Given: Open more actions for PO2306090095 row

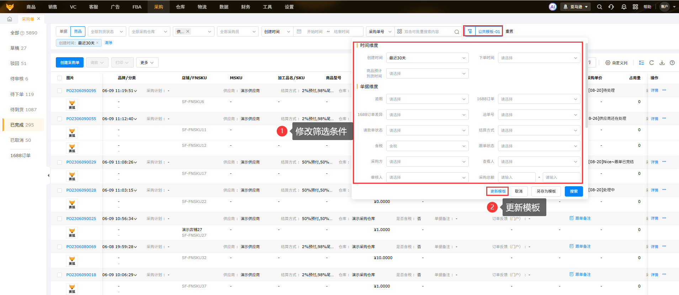Looking at the screenshot, I should [664, 90].
